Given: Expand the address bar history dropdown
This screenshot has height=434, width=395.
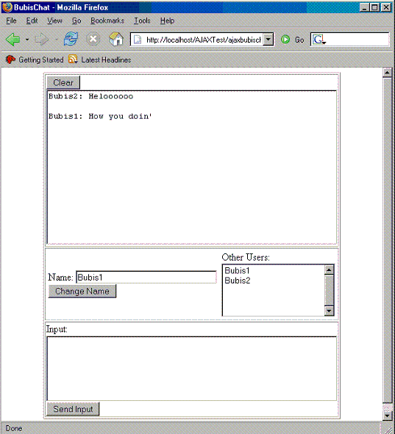Looking at the screenshot, I should (268, 40).
